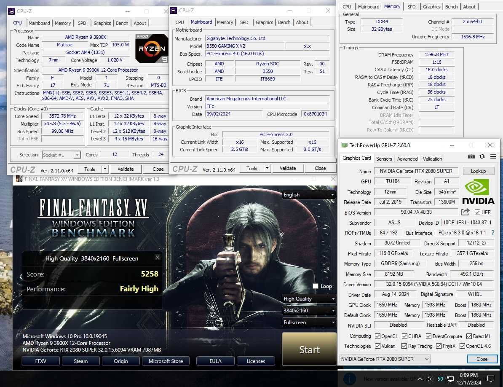Toggle the PhysX checkbox
This screenshot has height=387, width=503.
point(439,346)
